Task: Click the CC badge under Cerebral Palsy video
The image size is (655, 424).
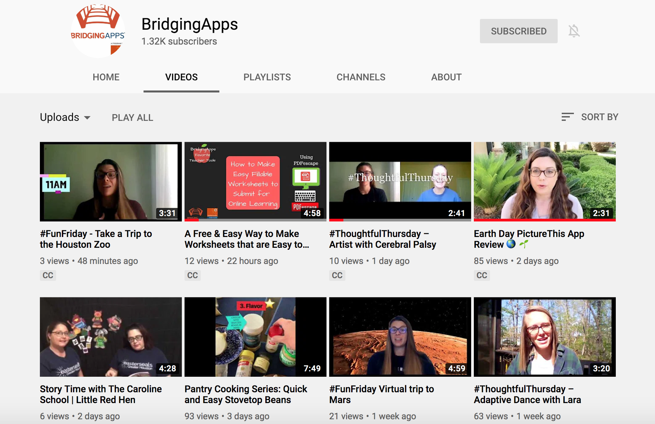Action: click(337, 275)
